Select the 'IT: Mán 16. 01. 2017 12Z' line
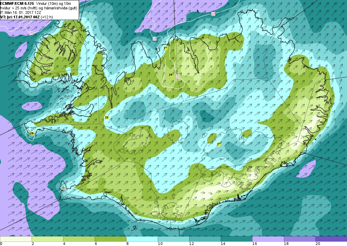This screenshot has height=246, width=347. tap(21, 12)
